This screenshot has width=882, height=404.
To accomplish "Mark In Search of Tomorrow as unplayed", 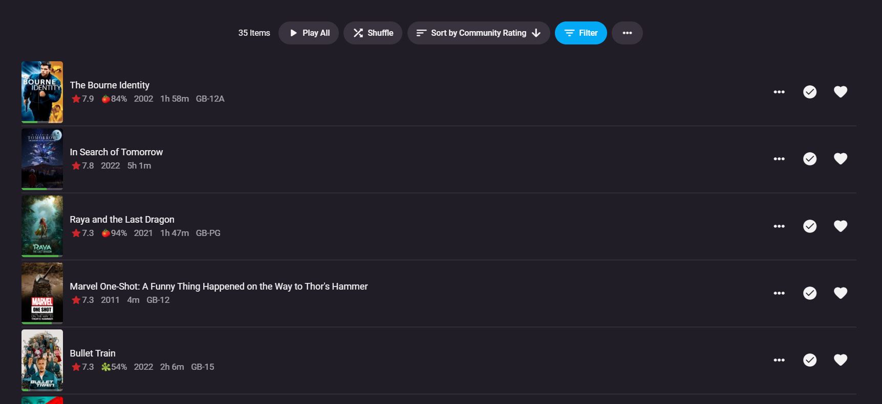I will [x=809, y=159].
